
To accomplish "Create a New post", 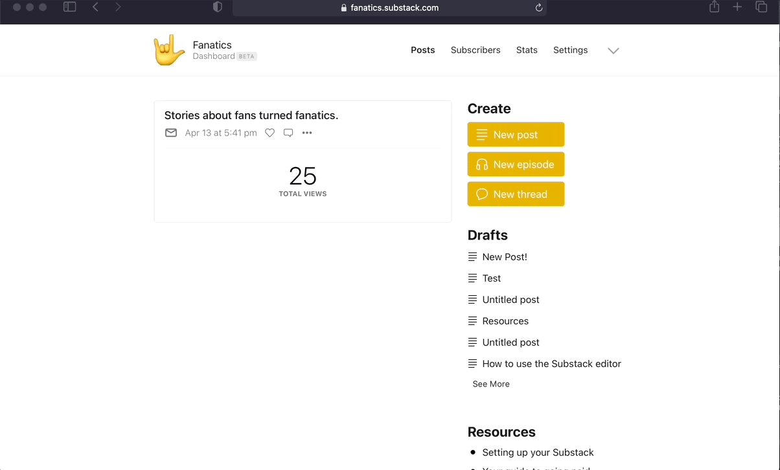I will (516, 135).
